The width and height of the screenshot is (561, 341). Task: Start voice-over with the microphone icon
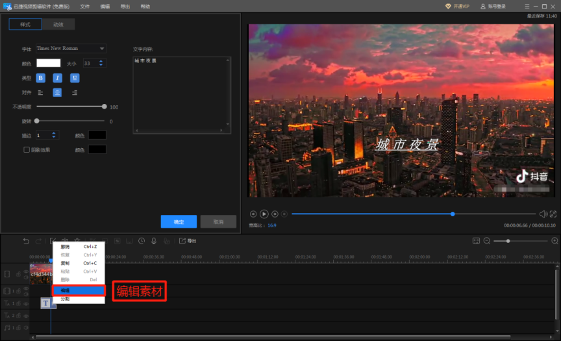[x=154, y=241]
